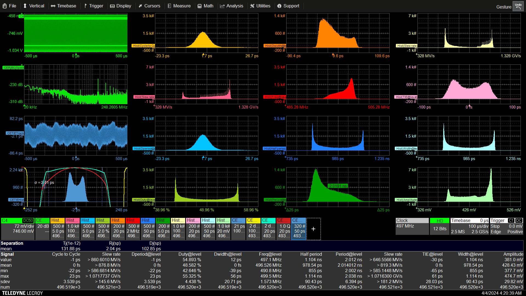Screen dimensions: 526x296
Task: Open the Support menu
Action: (288, 6)
